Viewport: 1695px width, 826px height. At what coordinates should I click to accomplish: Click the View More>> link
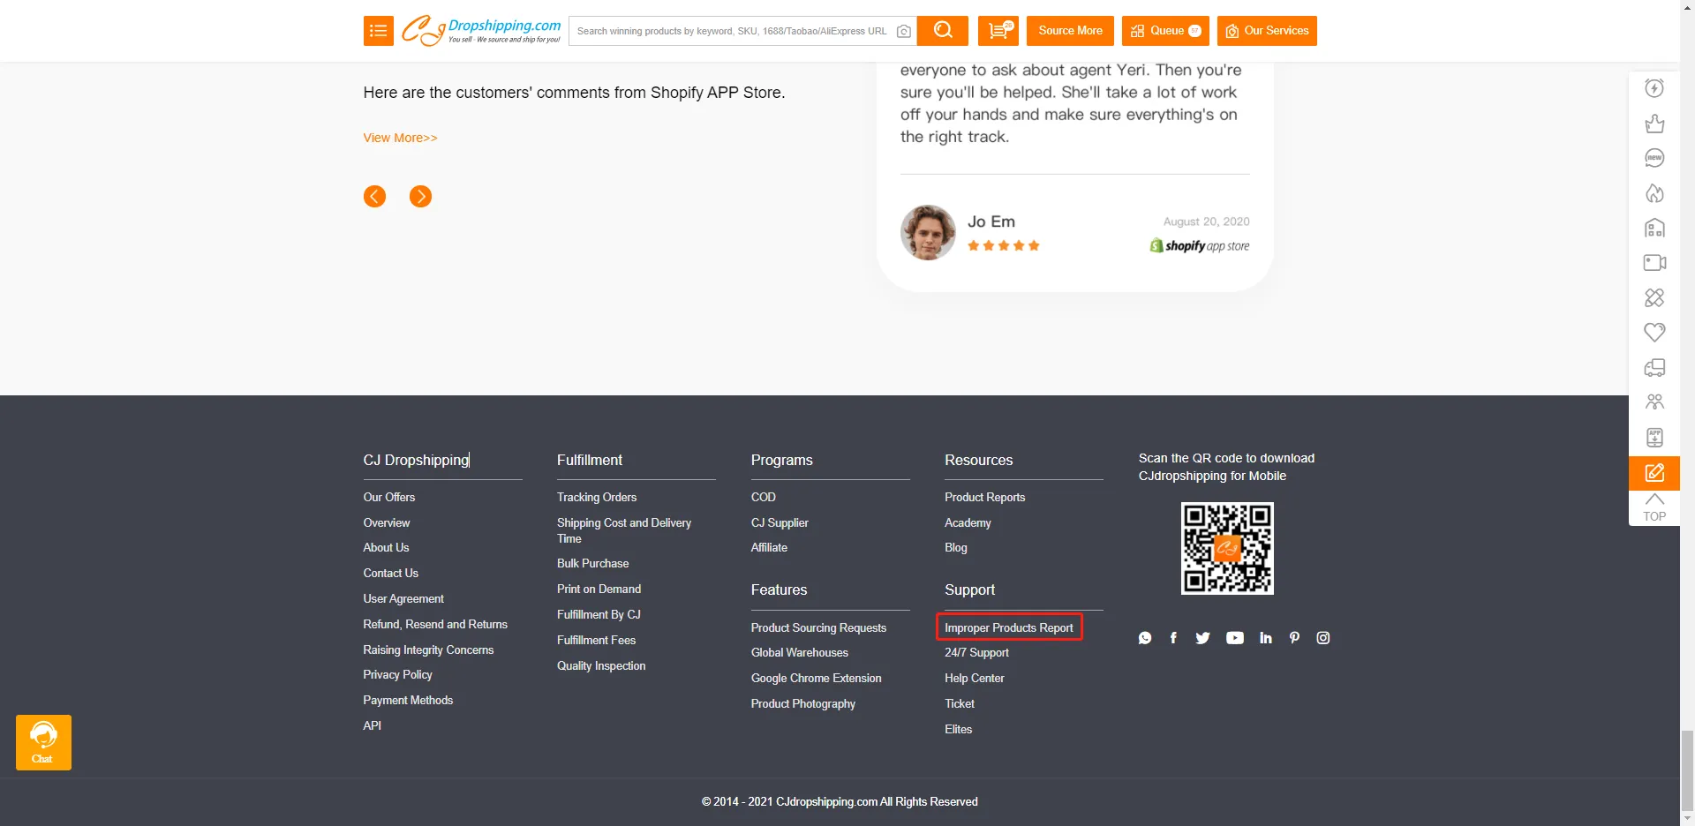[400, 138]
